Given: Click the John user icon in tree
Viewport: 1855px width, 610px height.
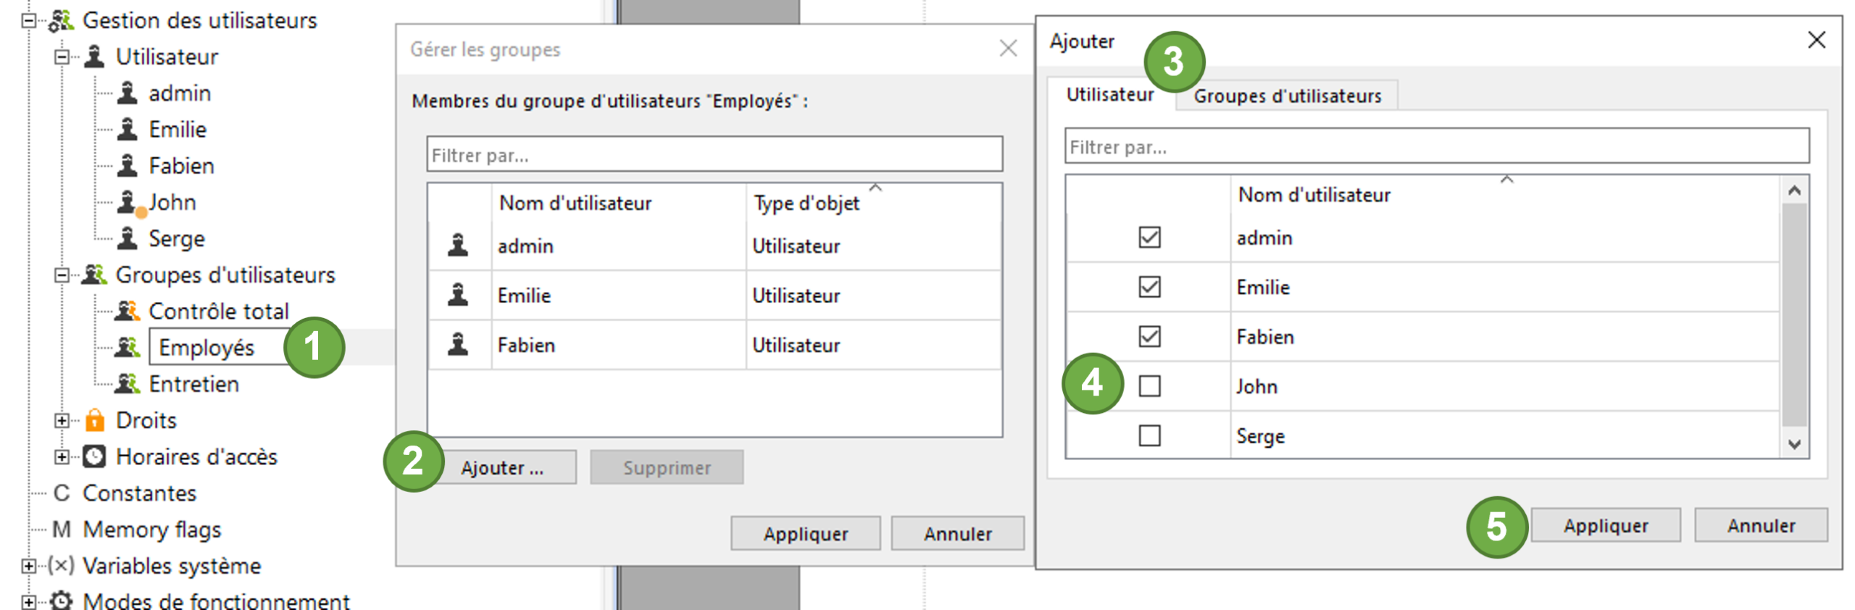Looking at the screenshot, I should pos(128,202).
